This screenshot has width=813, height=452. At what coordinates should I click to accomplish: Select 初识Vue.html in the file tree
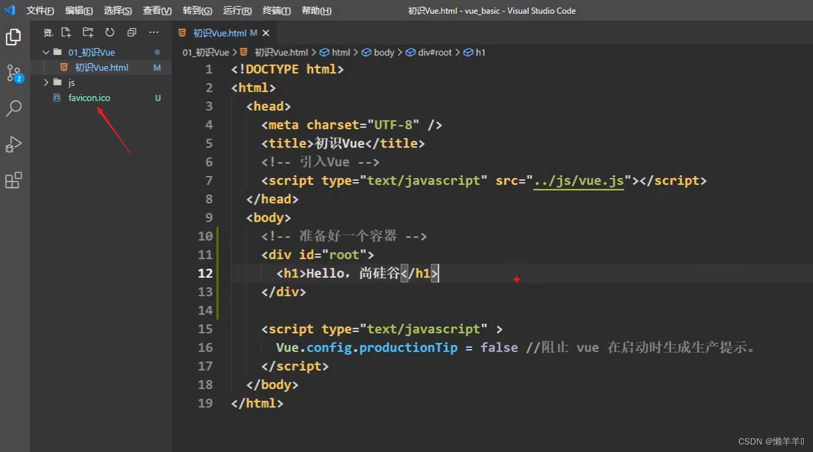(101, 68)
